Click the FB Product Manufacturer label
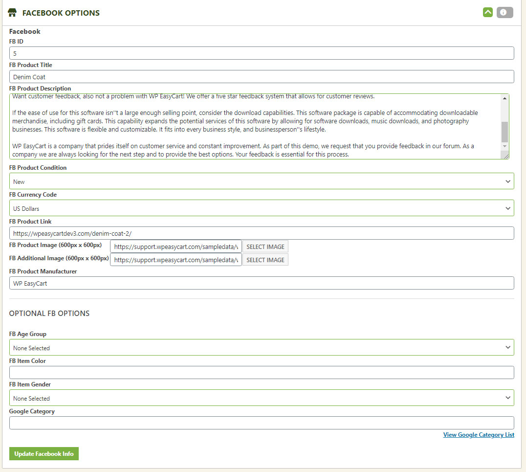 43,271
